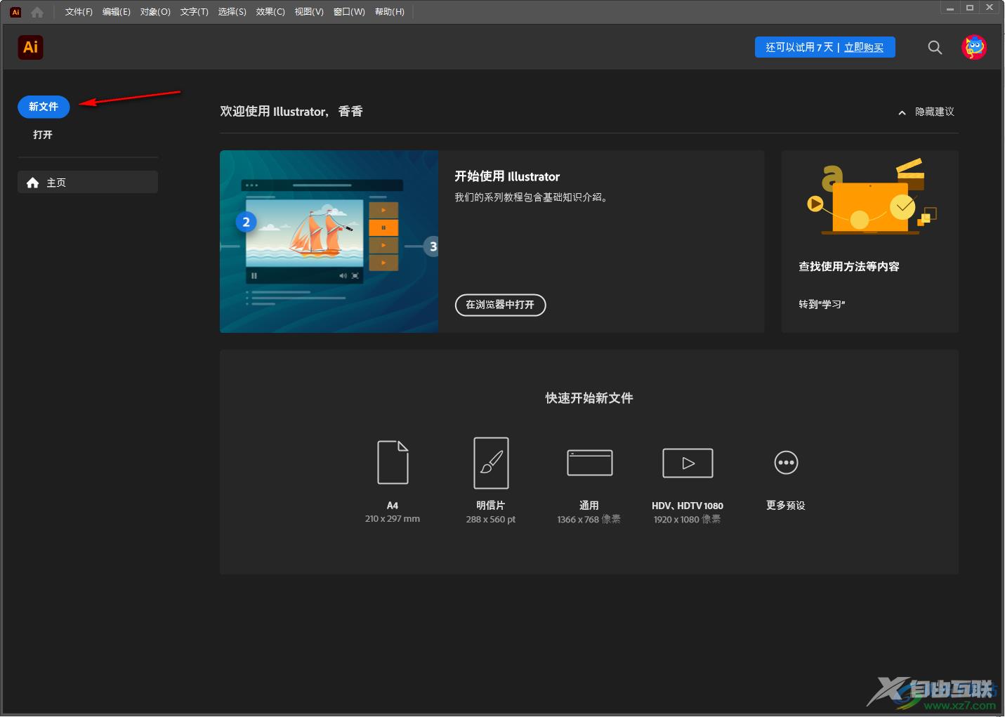
Task: Minimize the Illustrator window
Action: pyautogui.click(x=950, y=8)
